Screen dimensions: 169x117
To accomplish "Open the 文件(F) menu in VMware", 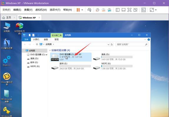I will click(6, 10).
